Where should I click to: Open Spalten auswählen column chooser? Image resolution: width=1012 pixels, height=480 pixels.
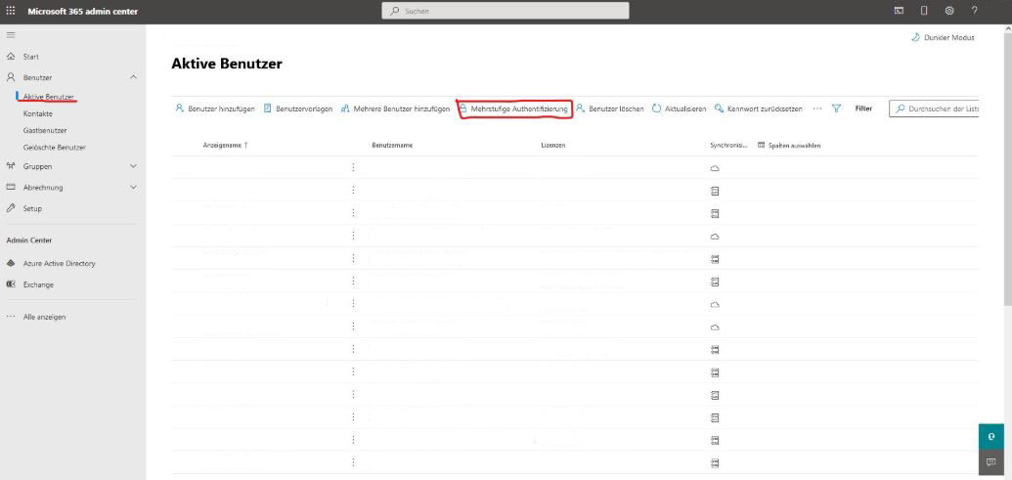789,145
